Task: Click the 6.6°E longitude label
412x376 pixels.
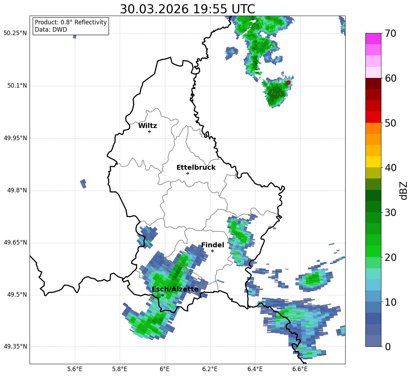Action: 300,369
